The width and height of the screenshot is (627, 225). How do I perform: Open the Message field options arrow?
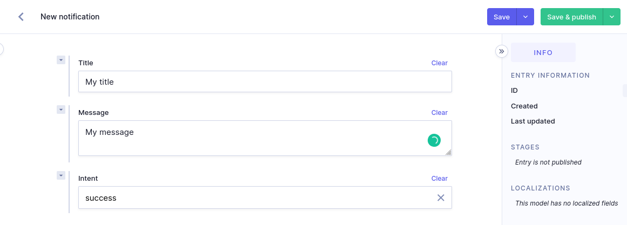click(x=61, y=110)
